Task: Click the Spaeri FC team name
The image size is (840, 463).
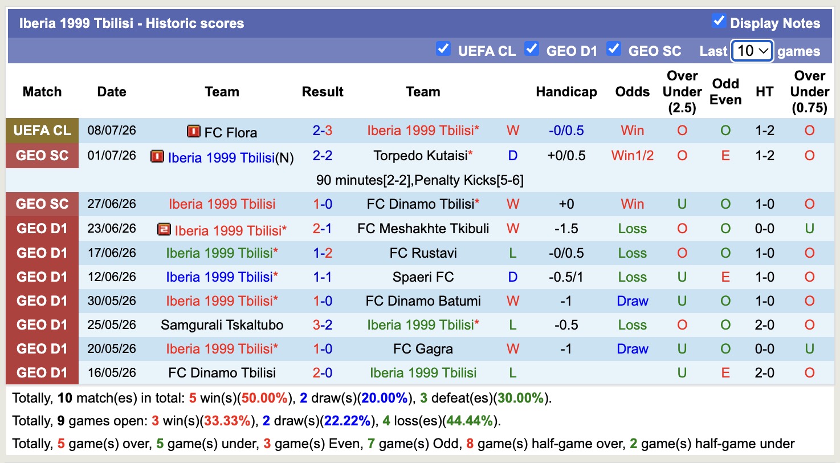Action: pos(423,277)
